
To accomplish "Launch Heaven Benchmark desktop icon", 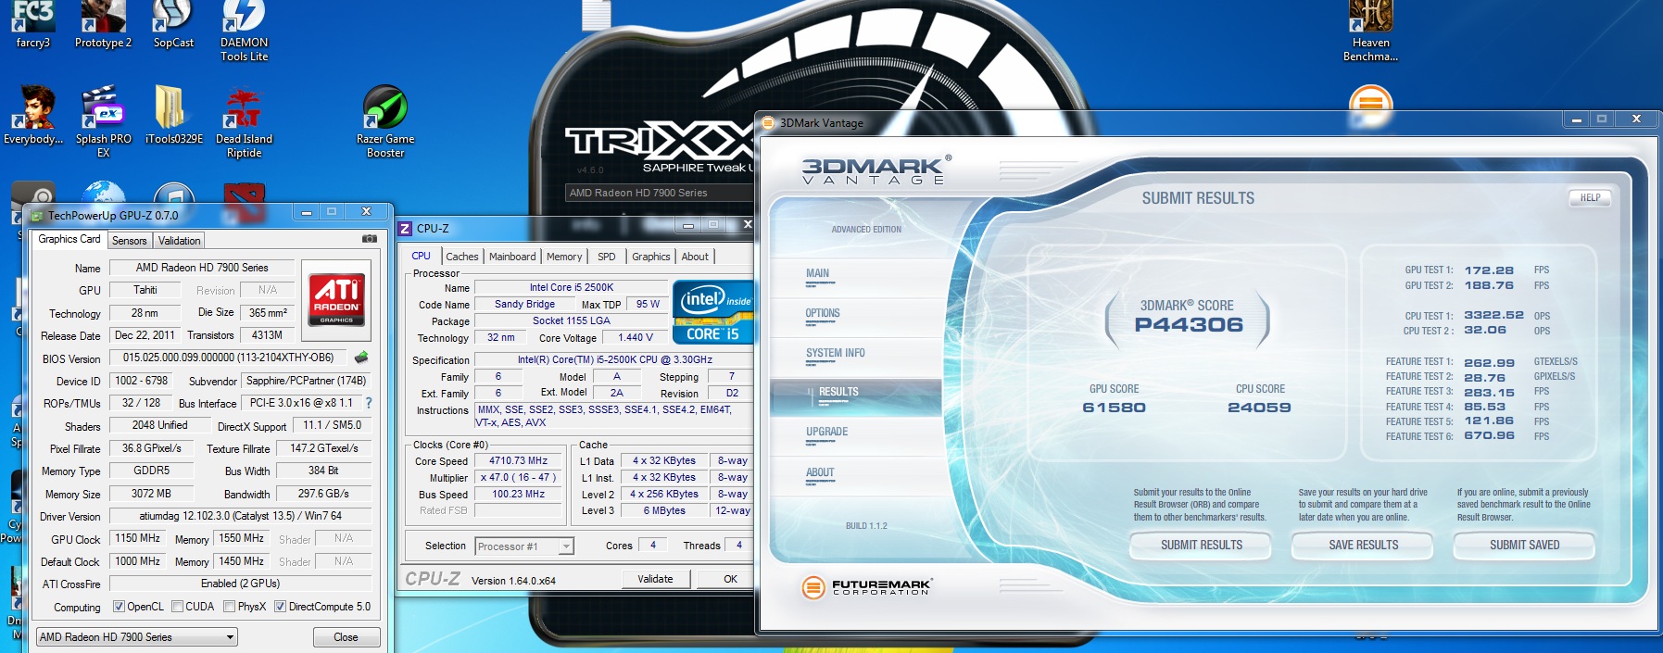I will 1370,31.
